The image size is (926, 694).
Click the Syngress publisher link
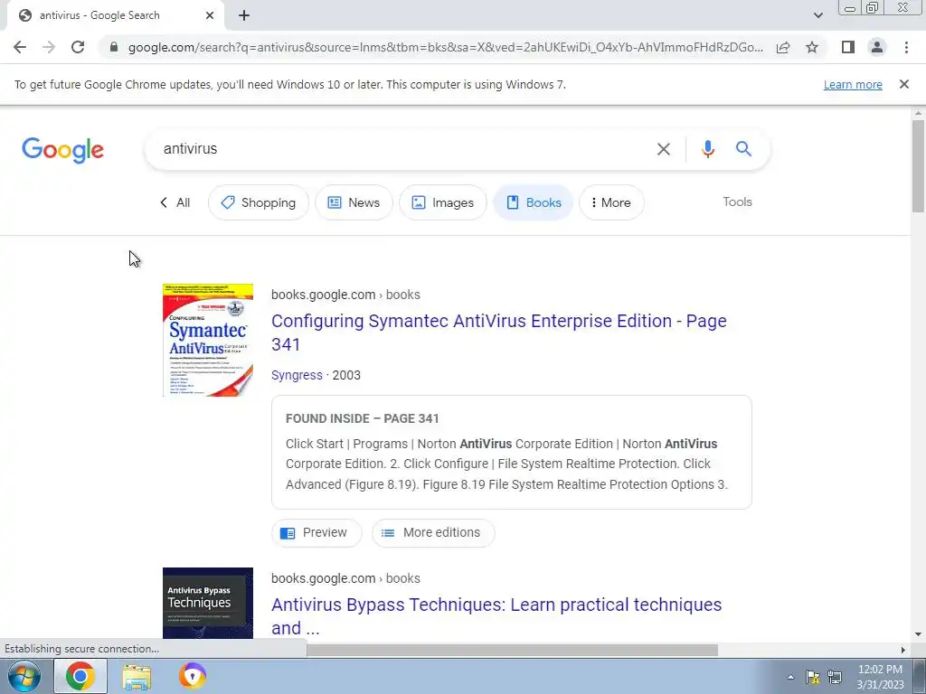click(297, 375)
